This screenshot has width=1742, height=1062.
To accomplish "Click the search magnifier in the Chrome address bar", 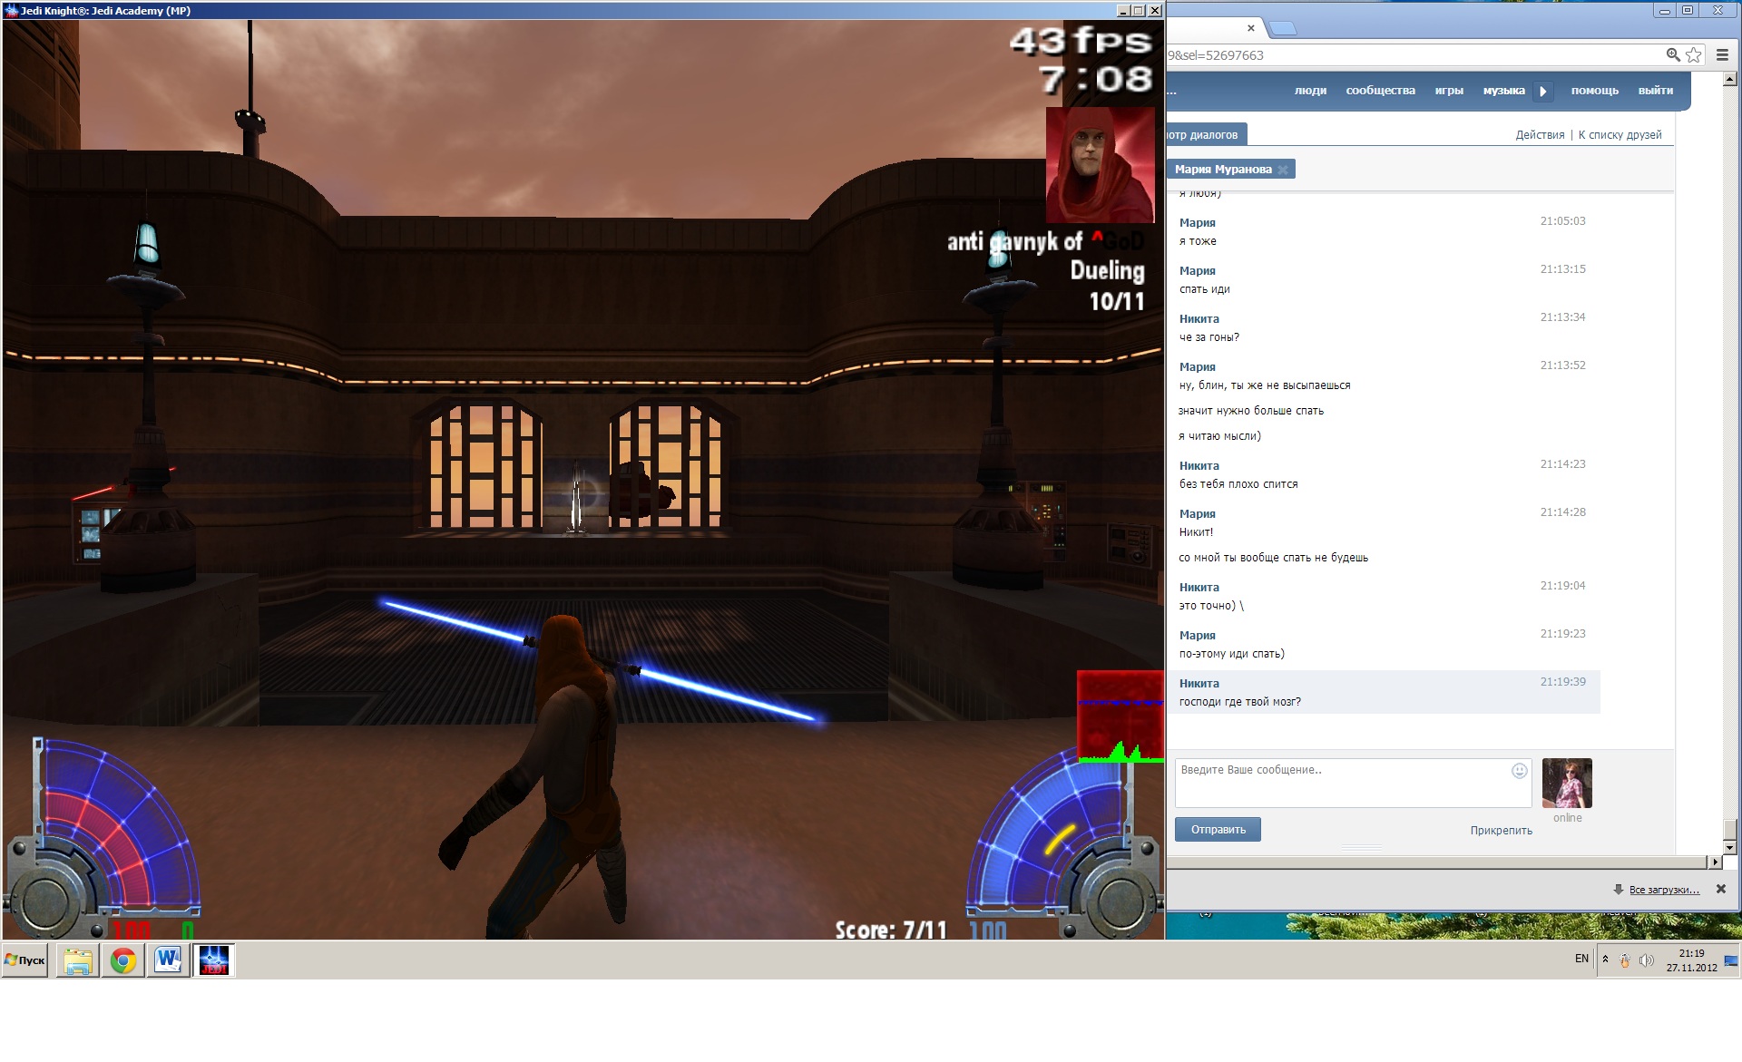I will (1673, 55).
